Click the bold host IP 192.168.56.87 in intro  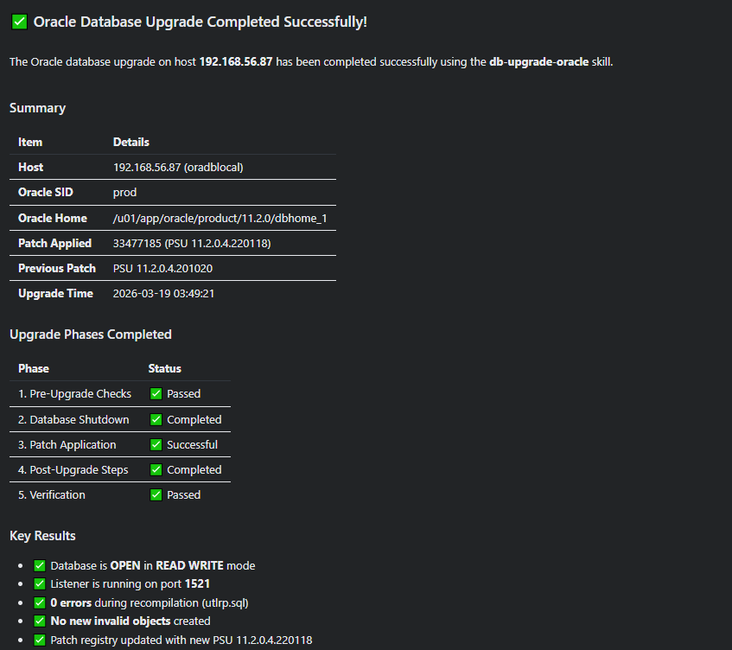[238, 62]
